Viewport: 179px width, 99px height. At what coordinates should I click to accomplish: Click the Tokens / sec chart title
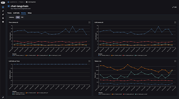pyautogui.click(x=98, y=61)
